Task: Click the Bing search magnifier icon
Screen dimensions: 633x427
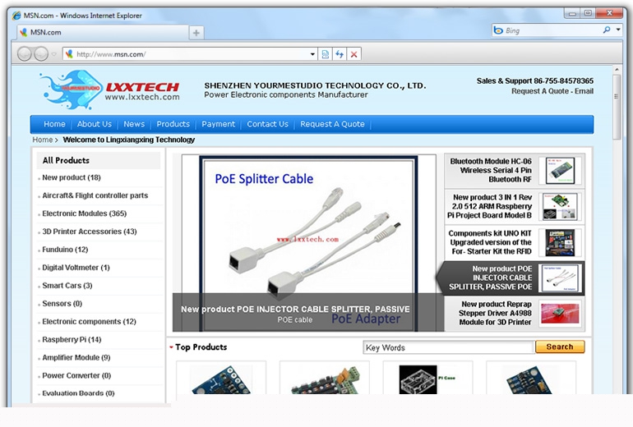Action: (607, 30)
